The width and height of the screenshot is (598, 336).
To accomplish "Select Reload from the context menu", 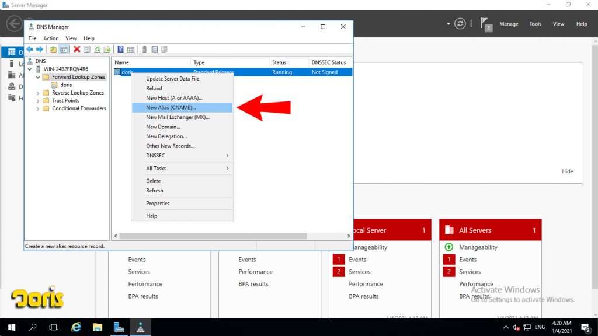I will pyautogui.click(x=182, y=89).
